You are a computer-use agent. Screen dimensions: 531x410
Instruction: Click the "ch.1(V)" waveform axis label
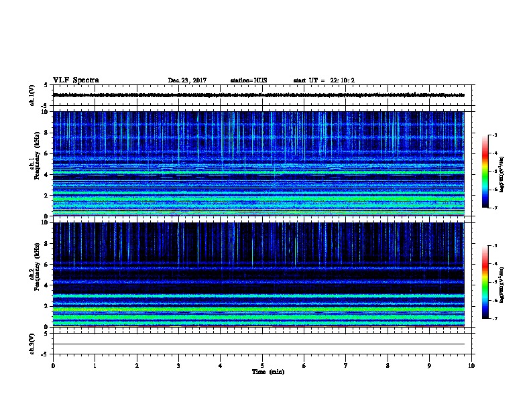(32, 95)
